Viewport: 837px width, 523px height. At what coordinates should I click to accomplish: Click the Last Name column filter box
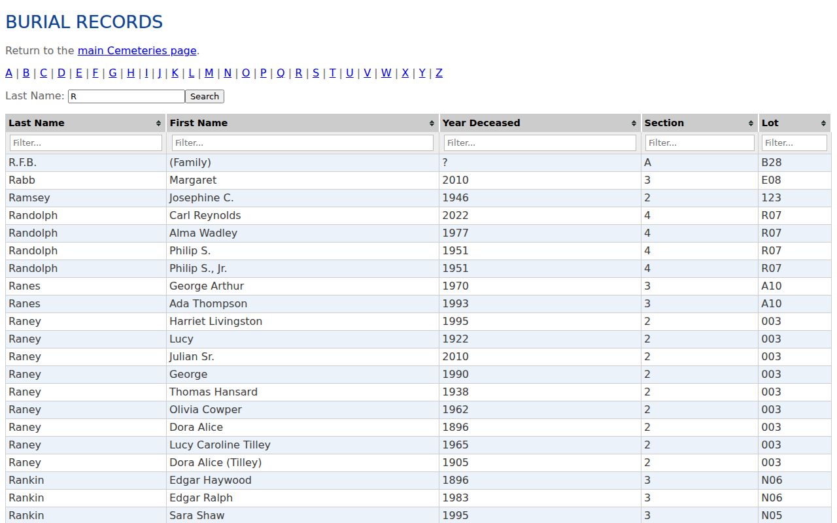pyautogui.click(x=86, y=143)
